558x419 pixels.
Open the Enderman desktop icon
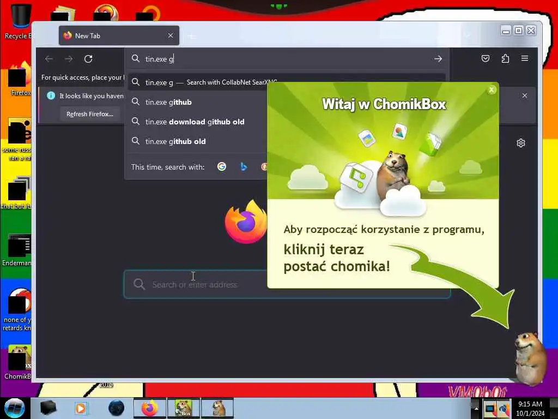16,250
